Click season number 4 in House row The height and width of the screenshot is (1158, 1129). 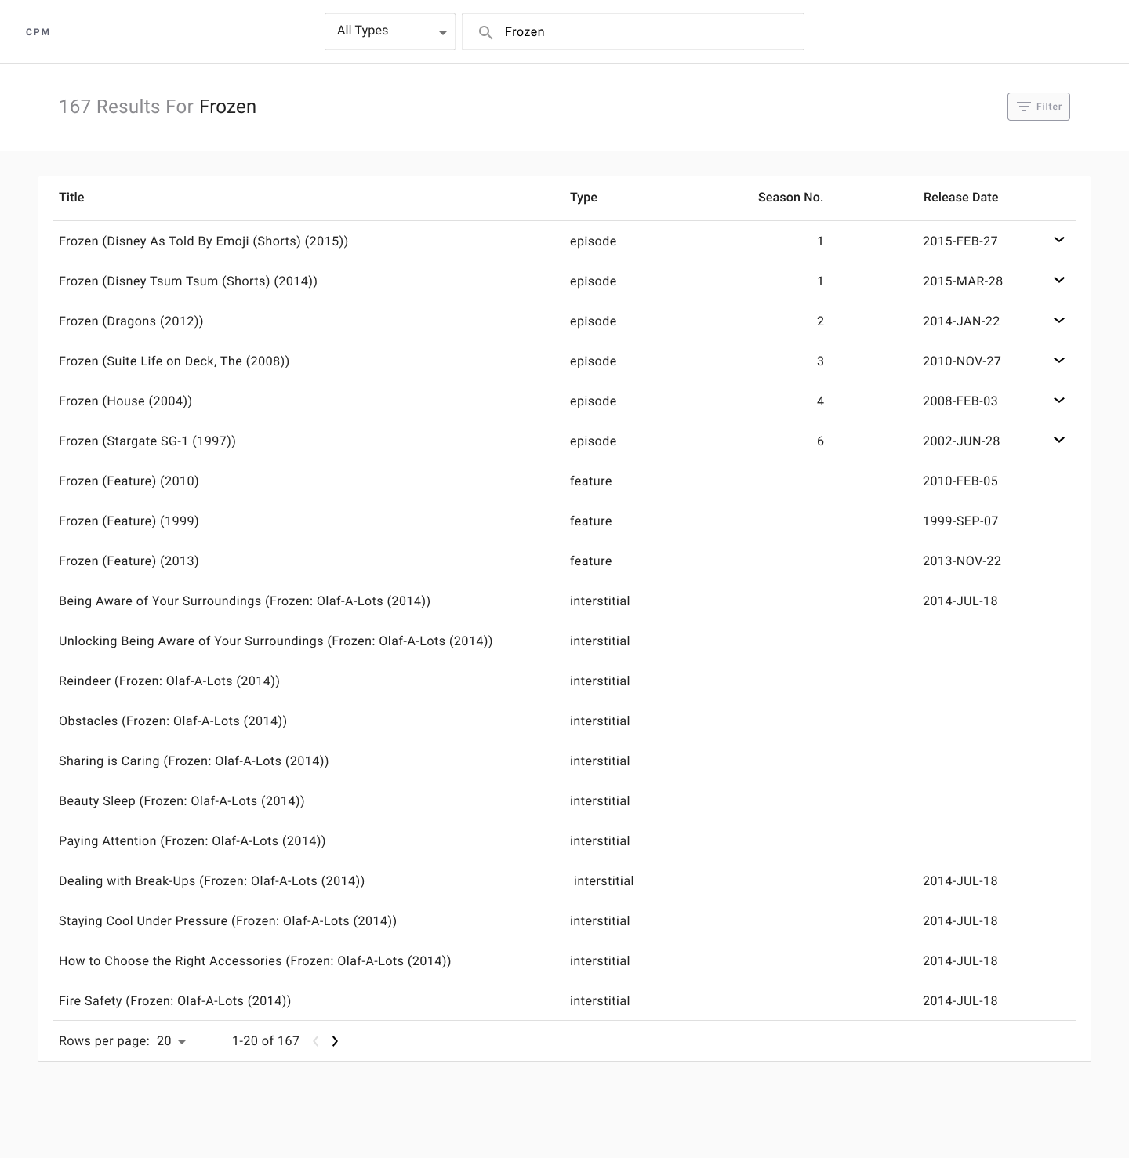pyautogui.click(x=820, y=401)
